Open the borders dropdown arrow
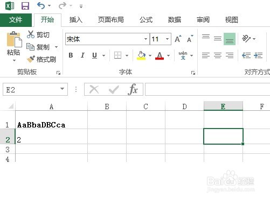Viewport: 270px width, 199px height. point(127,55)
